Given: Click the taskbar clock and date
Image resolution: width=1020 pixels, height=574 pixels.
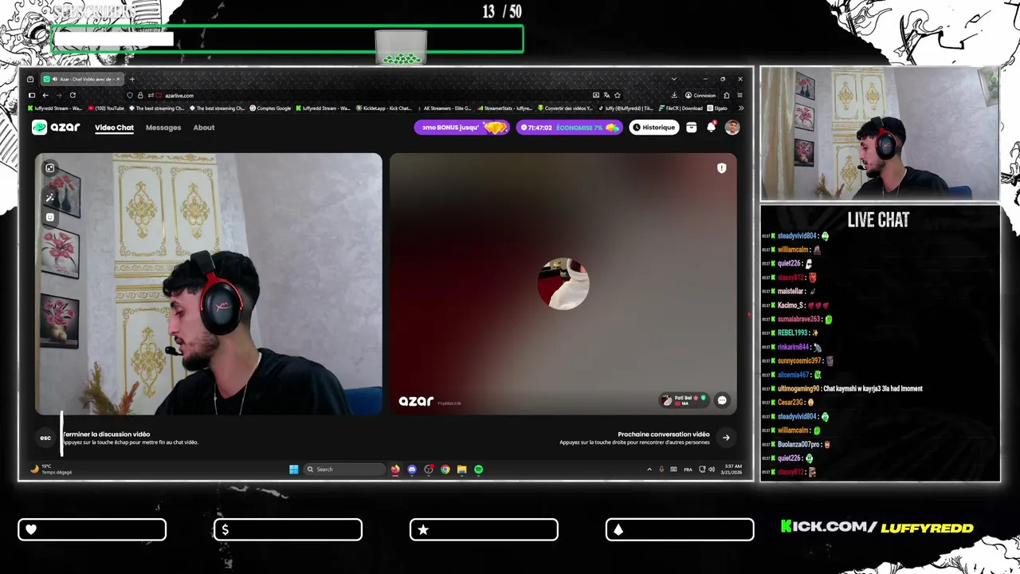Looking at the screenshot, I should click(733, 470).
